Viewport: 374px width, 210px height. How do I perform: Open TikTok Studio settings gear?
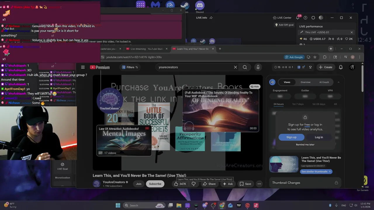313,17
